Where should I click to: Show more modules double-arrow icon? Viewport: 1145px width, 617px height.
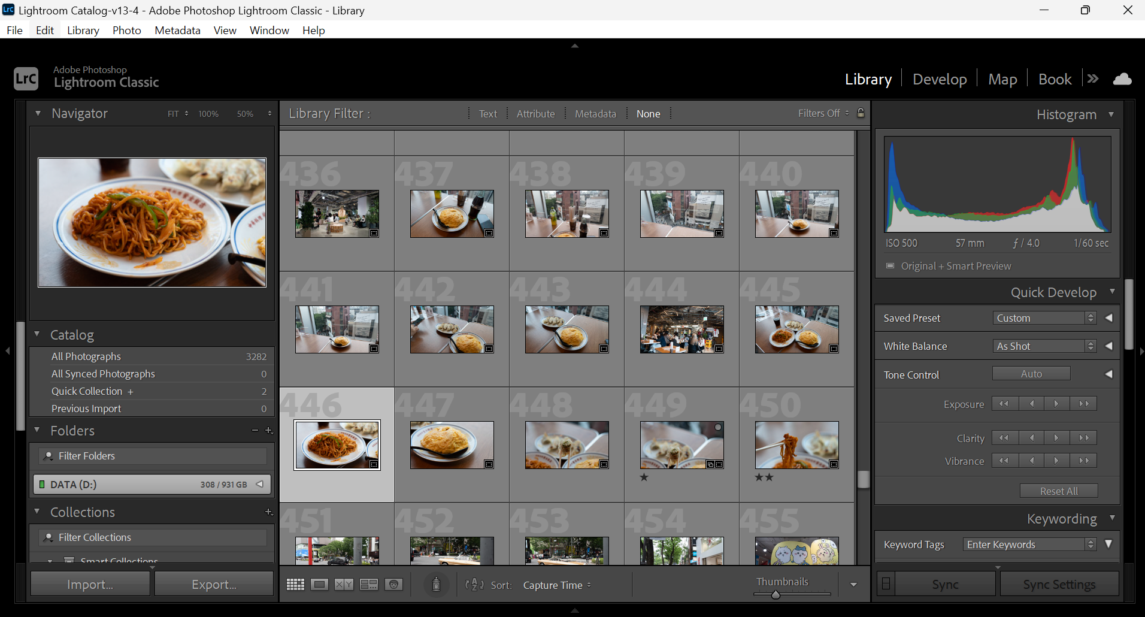pyautogui.click(x=1093, y=79)
